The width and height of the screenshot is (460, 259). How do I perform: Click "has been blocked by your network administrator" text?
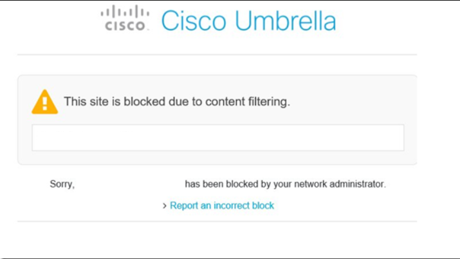pyautogui.click(x=285, y=184)
